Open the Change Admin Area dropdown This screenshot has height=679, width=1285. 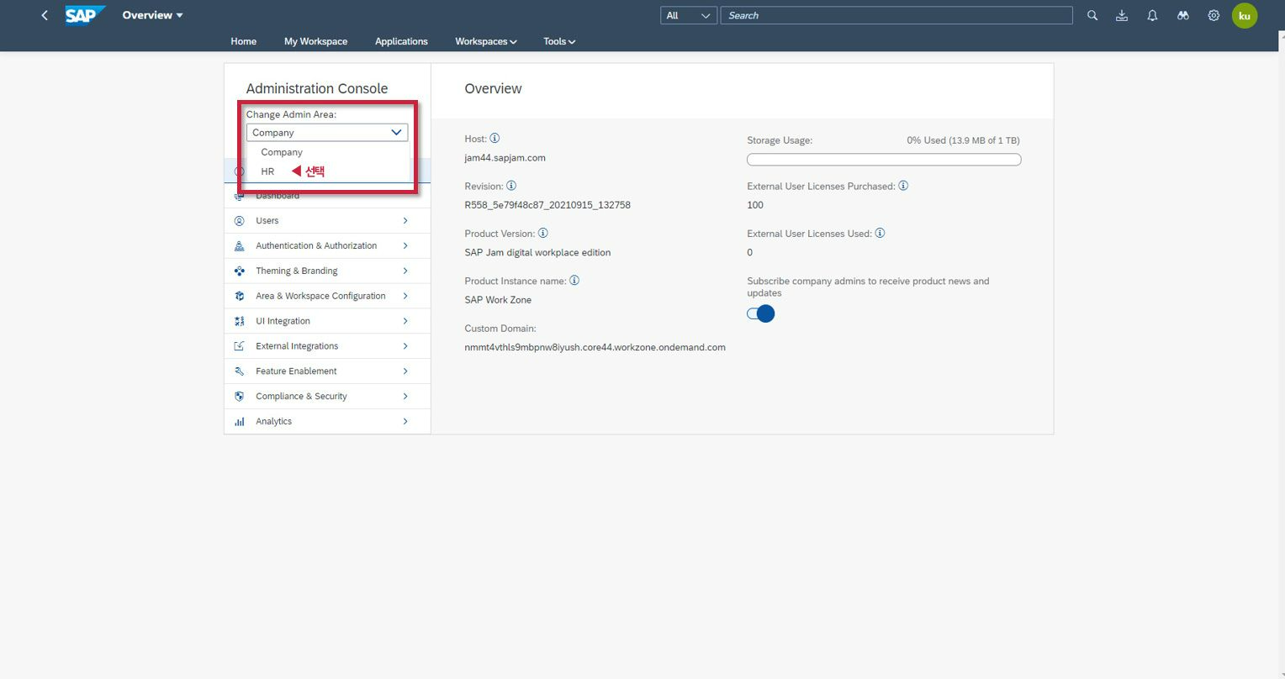click(x=327, y=133)
